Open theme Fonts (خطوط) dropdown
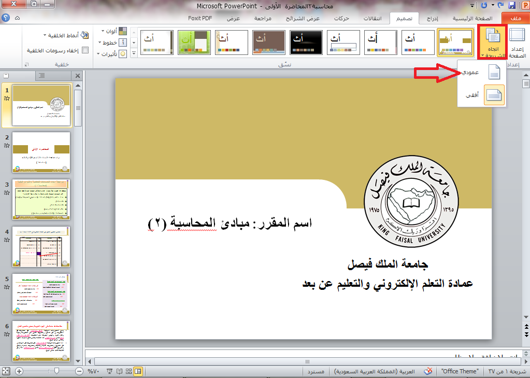Viewport: 530px width, 378px height. [x=112, y=43]
